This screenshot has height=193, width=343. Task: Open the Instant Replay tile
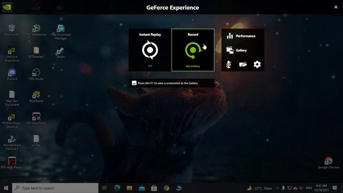coord(150,50)
